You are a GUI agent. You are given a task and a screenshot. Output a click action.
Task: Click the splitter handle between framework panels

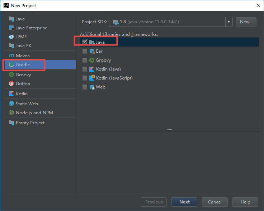(x=169, y=130)
